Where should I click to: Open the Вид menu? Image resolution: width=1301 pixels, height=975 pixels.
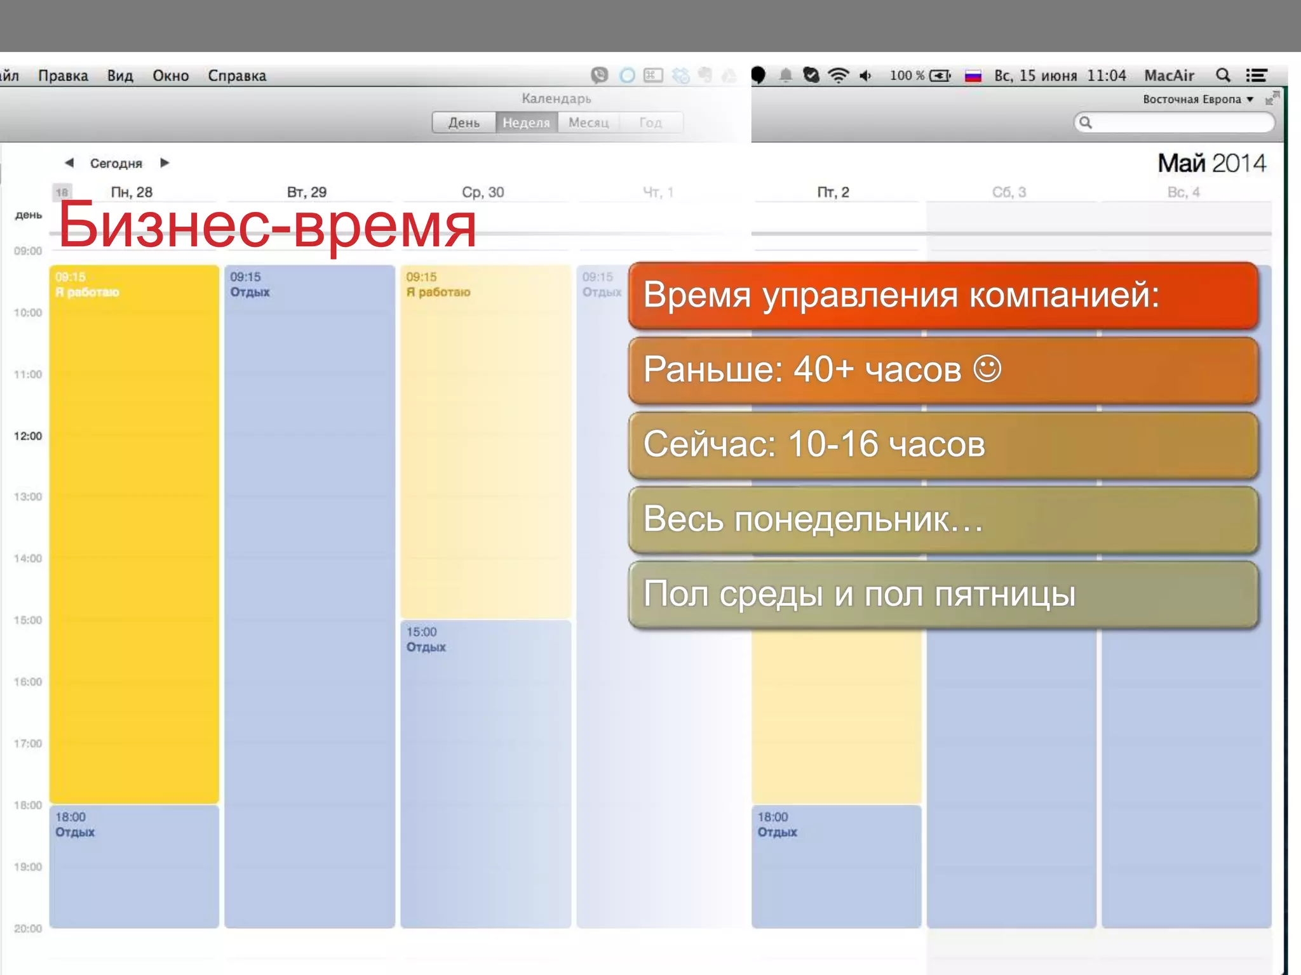(120, 76)
